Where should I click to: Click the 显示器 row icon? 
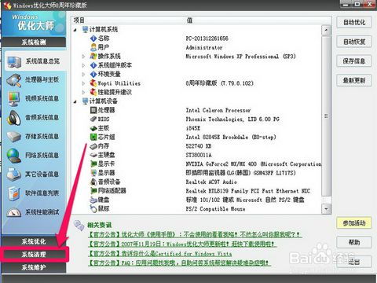(93, 173)
